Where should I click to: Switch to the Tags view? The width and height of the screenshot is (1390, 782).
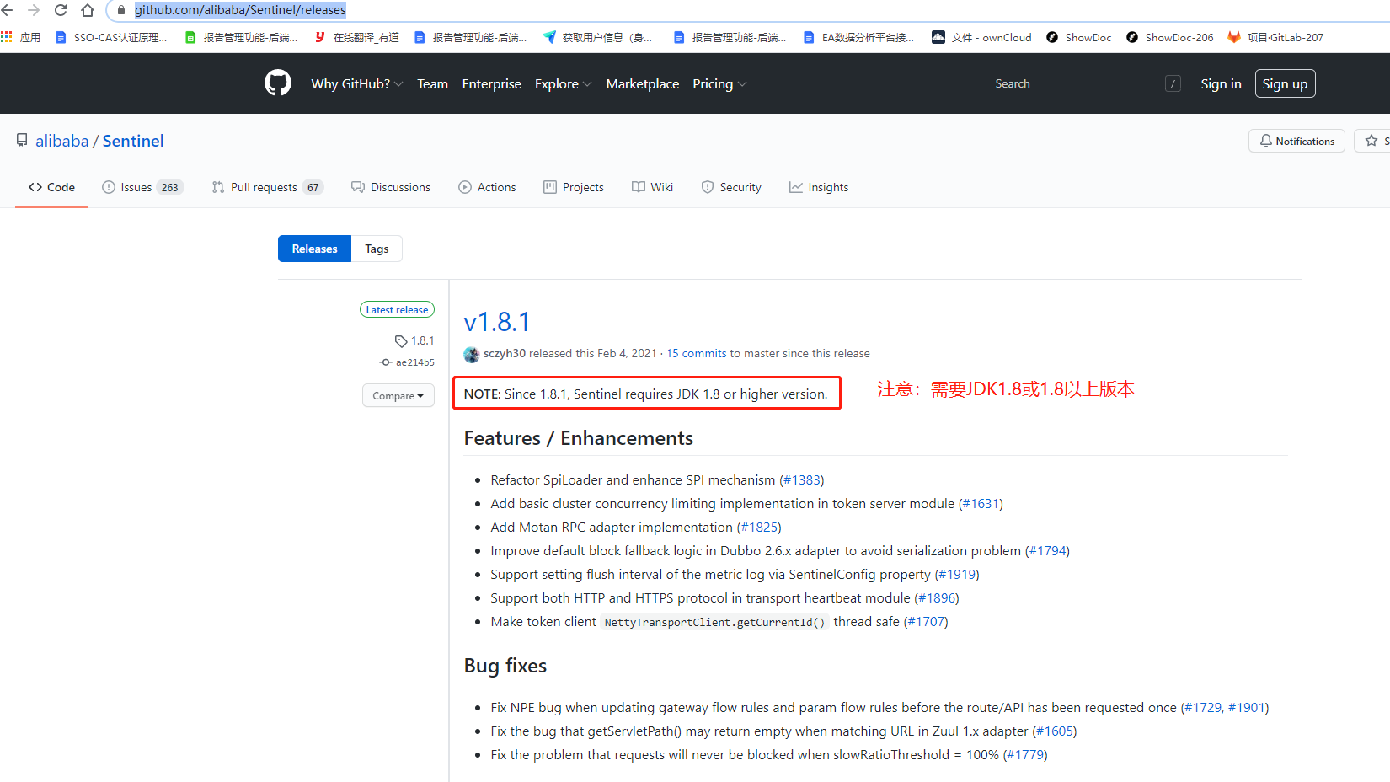tap(377, 249)
